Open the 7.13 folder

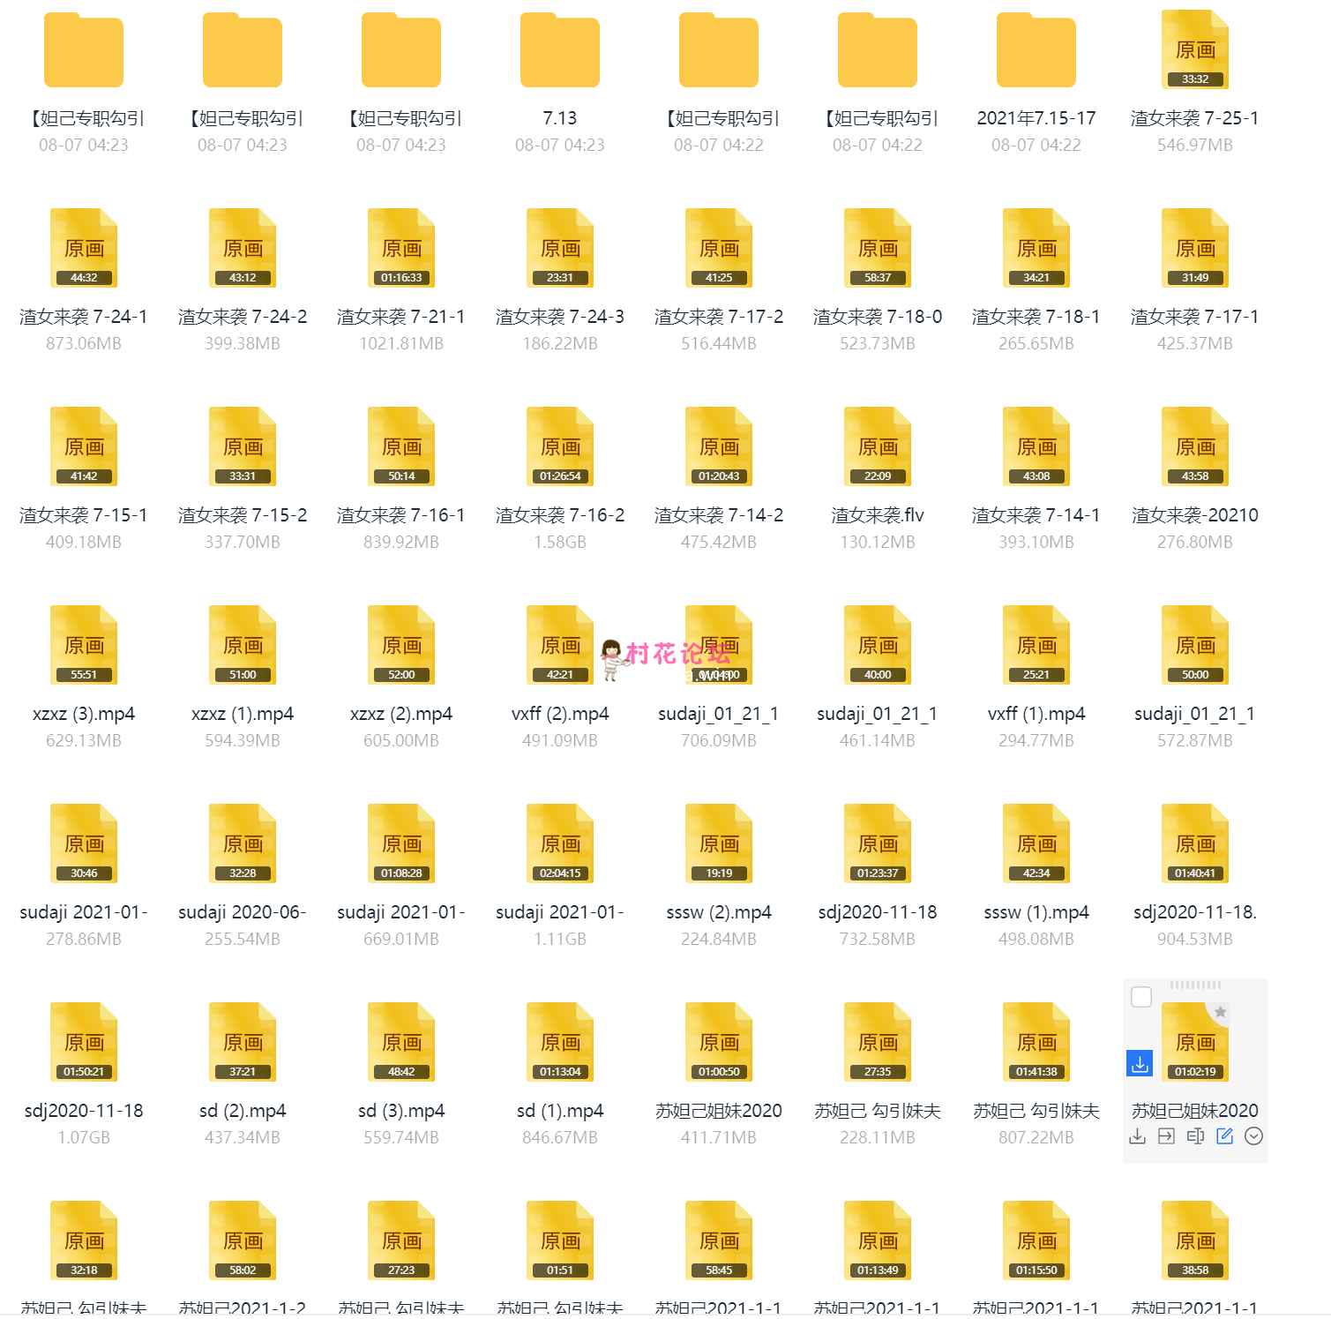tap(560, 50)
